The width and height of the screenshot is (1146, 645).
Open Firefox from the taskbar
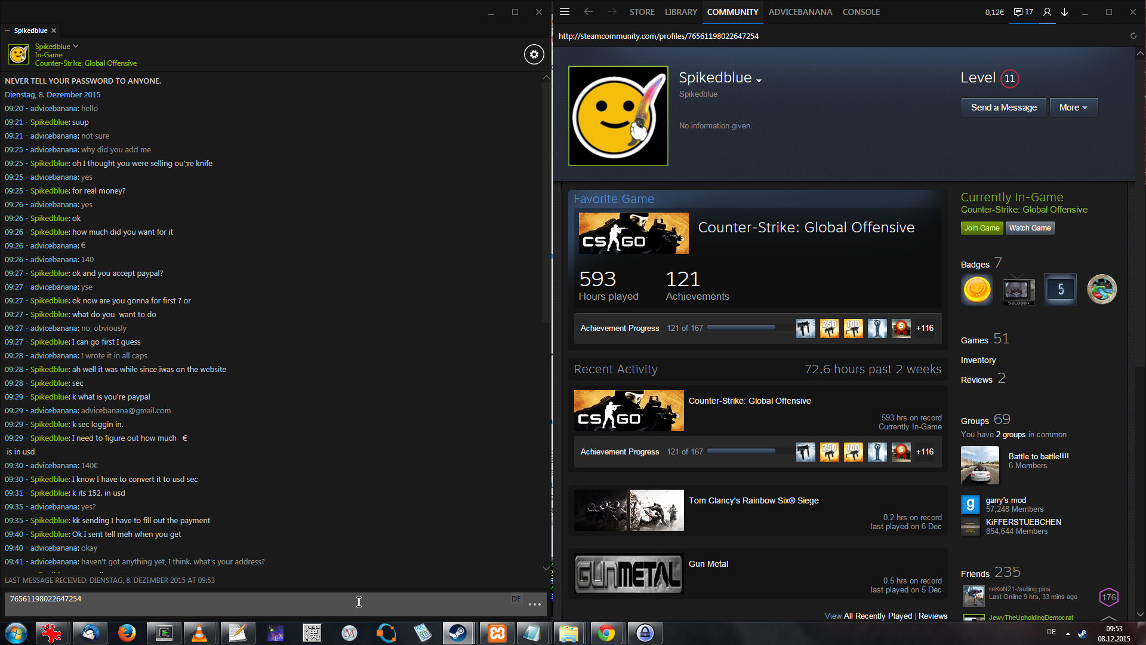point(127,633)
